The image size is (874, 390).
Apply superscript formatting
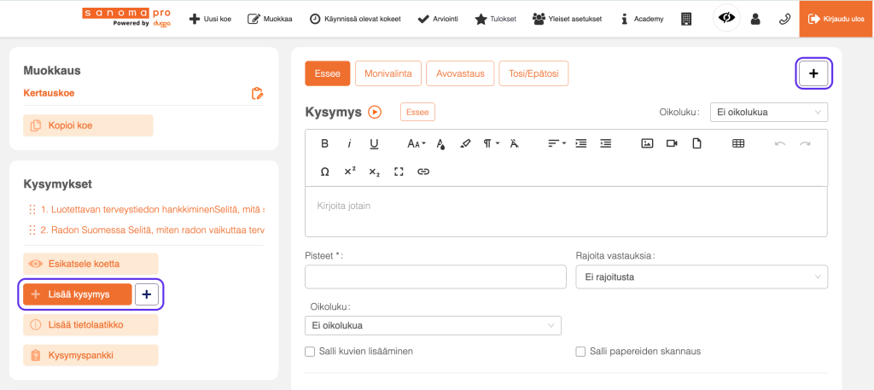click(350, 172)
